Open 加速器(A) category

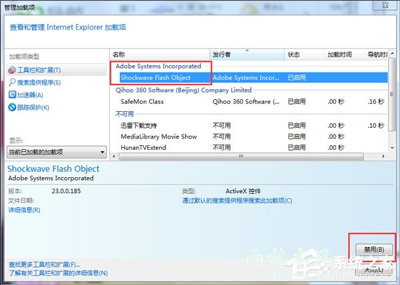30,95
